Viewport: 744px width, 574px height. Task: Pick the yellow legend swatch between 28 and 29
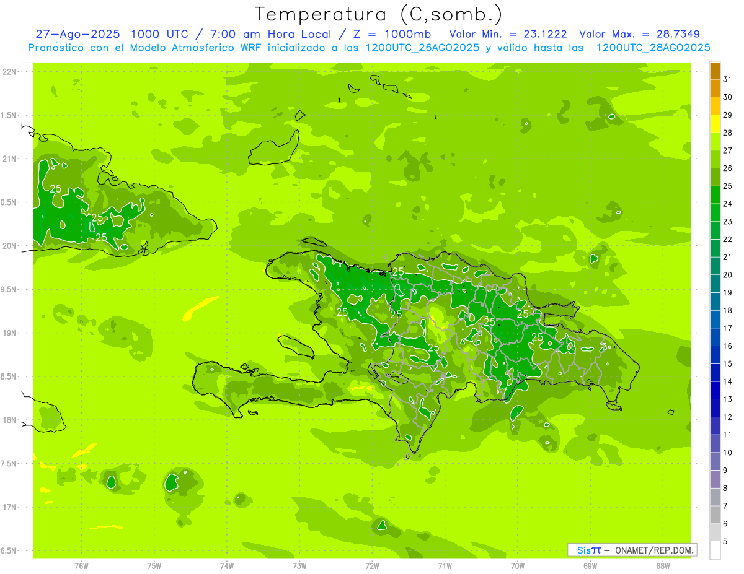[x=715, y=124]
